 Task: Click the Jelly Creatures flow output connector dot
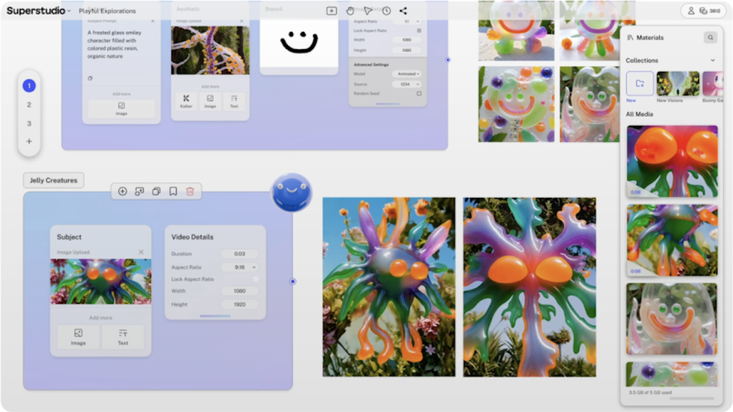point(293,281)
